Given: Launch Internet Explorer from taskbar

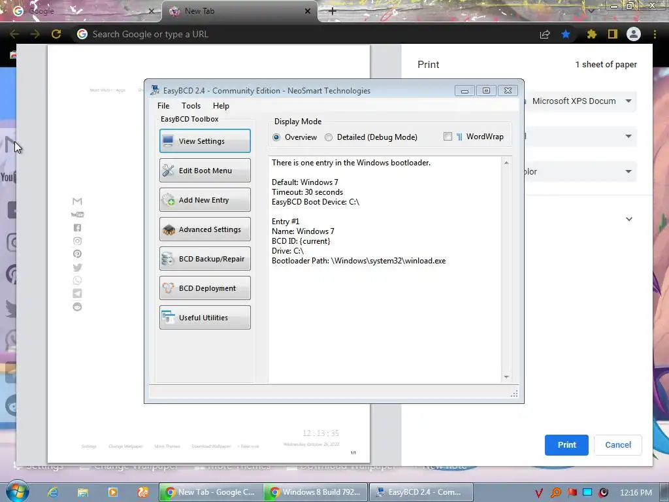Looking at the screenshot, I should pos(53,492).
